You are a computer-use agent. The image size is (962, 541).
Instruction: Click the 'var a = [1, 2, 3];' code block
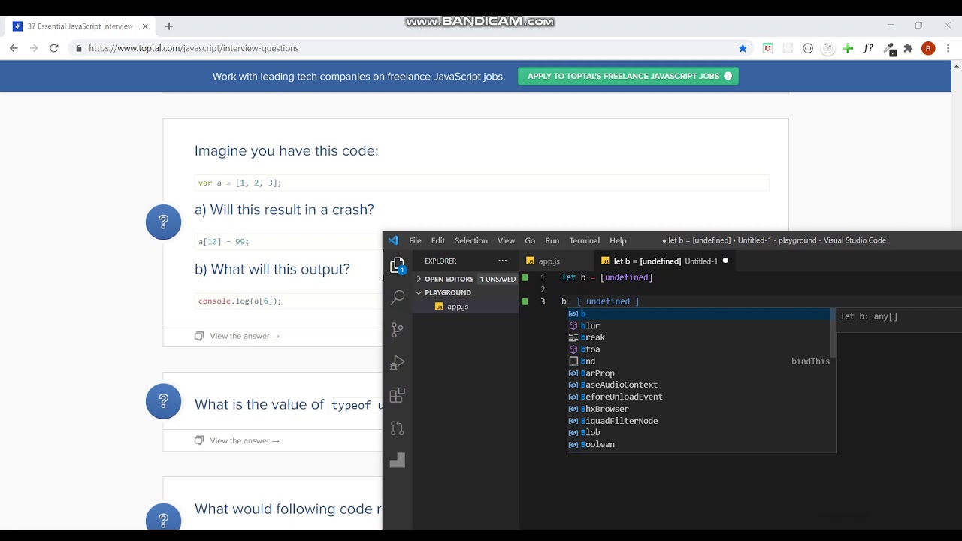(482, 183)
